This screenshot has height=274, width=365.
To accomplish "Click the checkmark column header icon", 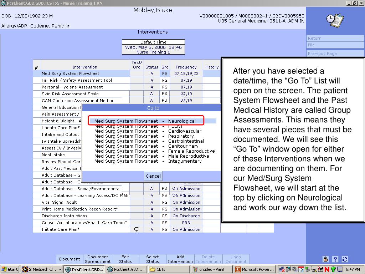I will click(x=36, y=68).
